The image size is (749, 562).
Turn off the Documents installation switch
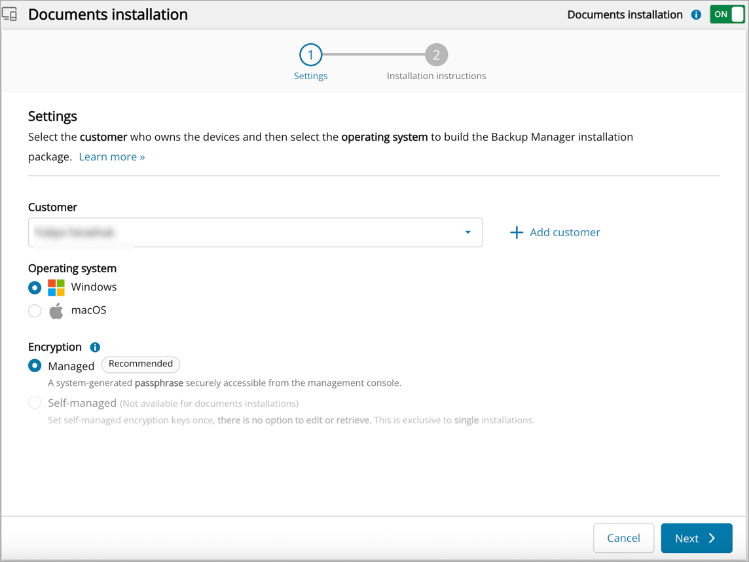click(x=727, y=14)
